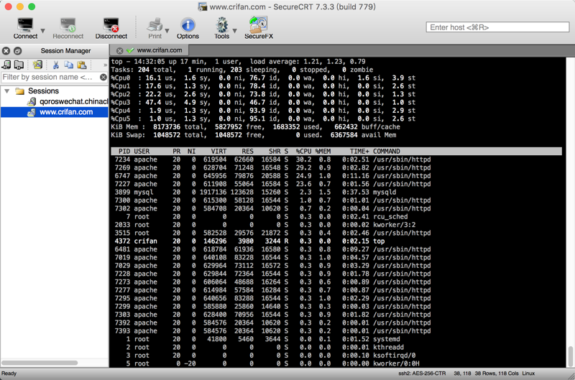Click the green connected checkmark on tab
Screen dimensions: 575x380
pos(130,50)
